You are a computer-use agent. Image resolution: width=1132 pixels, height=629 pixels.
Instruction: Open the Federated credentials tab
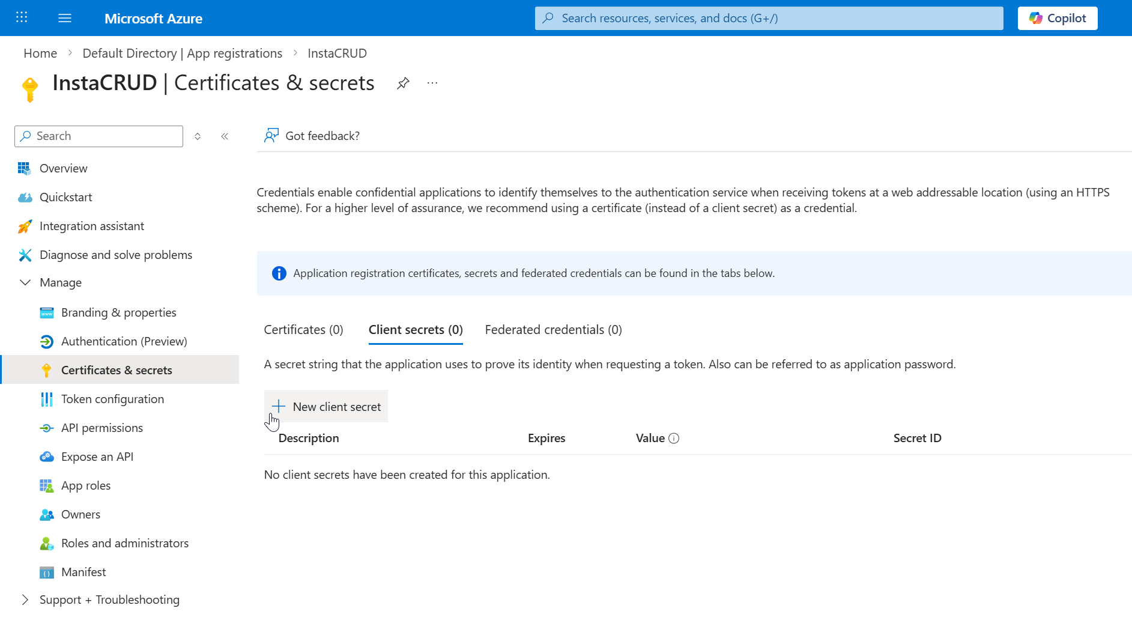coord(552,329)
